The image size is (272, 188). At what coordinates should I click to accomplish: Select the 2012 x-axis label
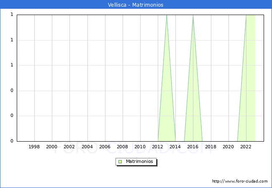pyautogui.click(x=158, y=147)
